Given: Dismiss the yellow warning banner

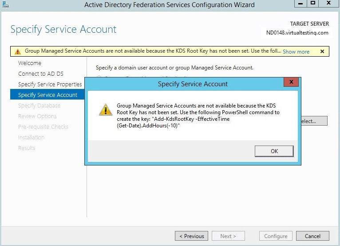Looking at the screenshot, I should click(322, 51).
